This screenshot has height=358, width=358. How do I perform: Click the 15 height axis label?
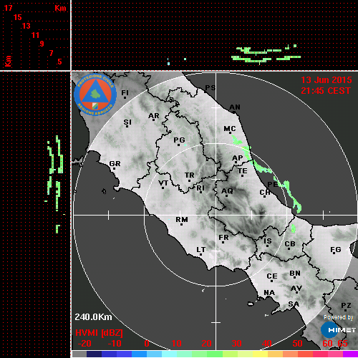17,17
